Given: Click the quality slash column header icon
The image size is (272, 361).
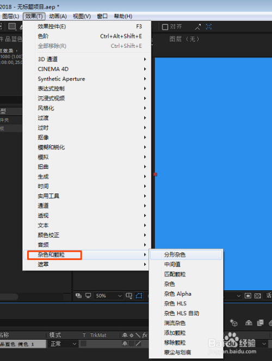Looking at the screenshot, I should pos(138,335).
